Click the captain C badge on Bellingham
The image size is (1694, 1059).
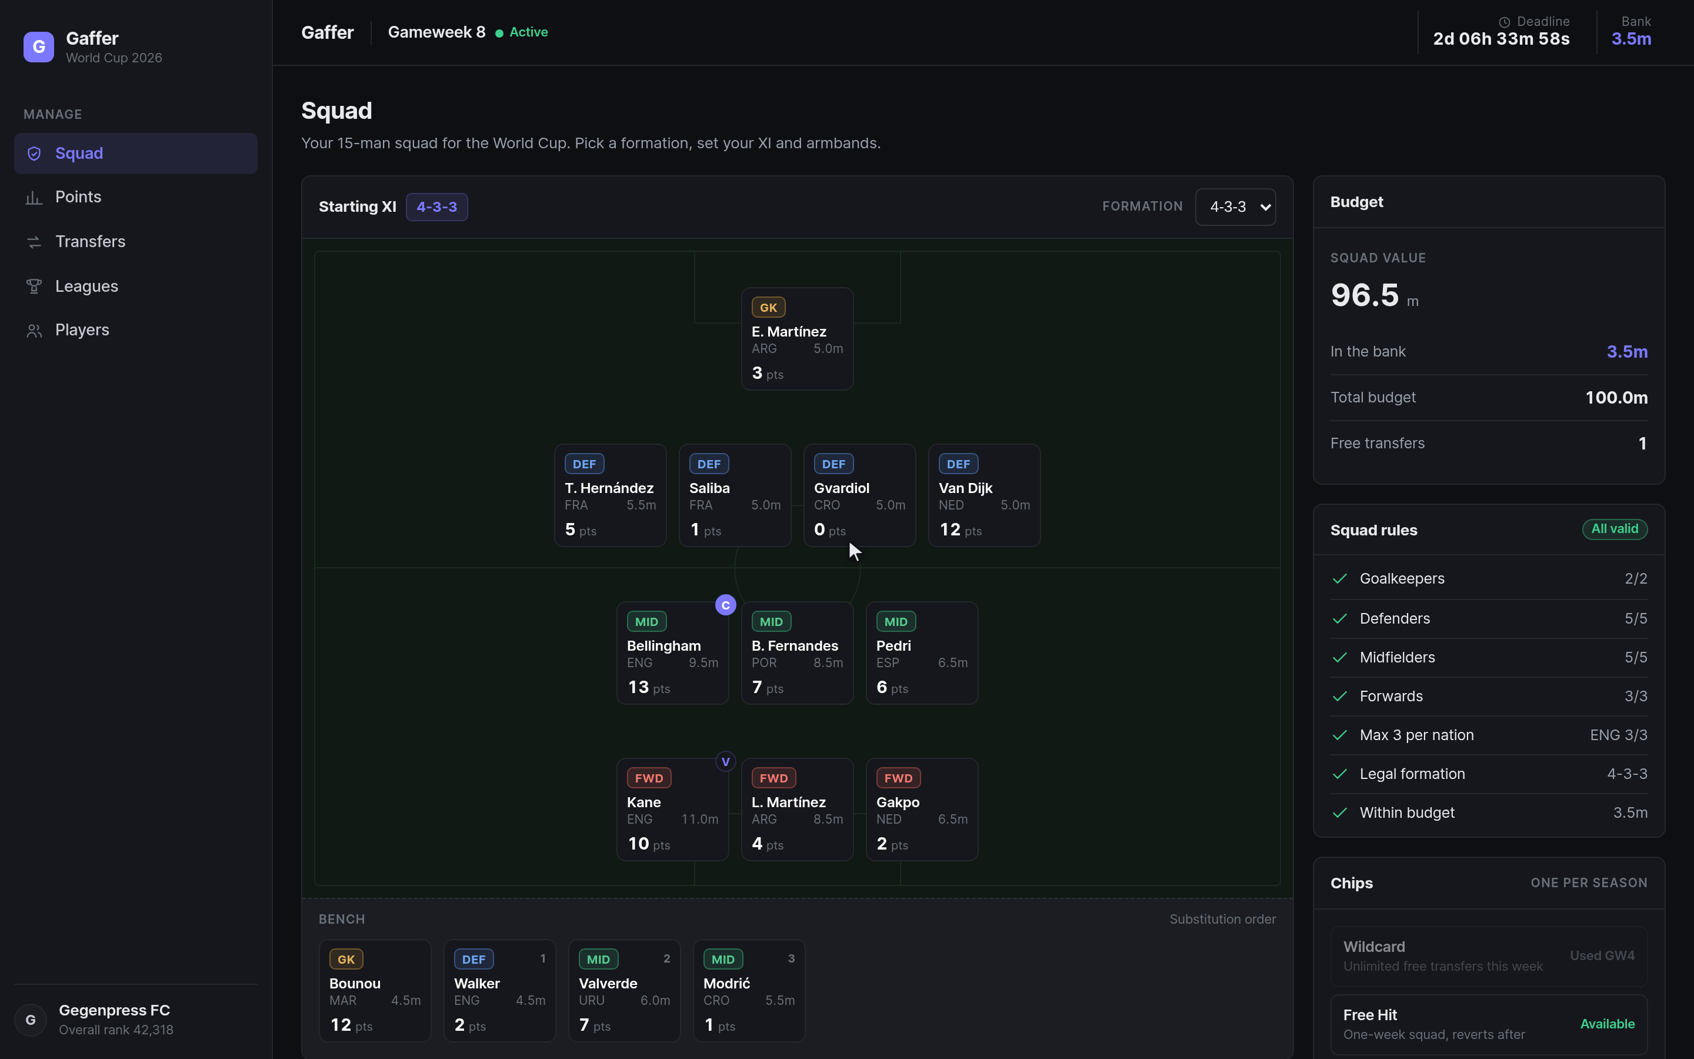tap(725, 605)
